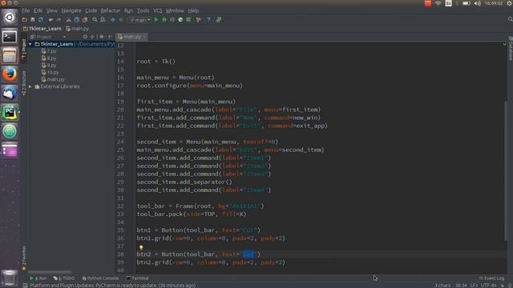Image resolution: width=513 pixels, height=288 pixels.
Task: Click the green bars toolbar icon beside Settings
Action: (x=189, y=20)
